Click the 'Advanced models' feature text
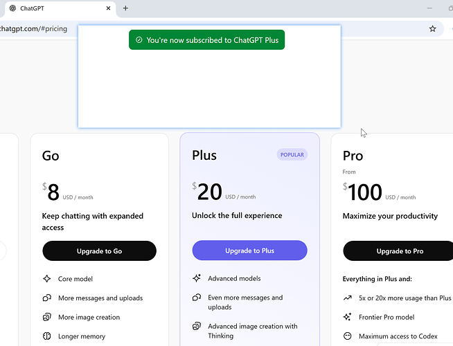453x346 pixels. click(234, 278)
